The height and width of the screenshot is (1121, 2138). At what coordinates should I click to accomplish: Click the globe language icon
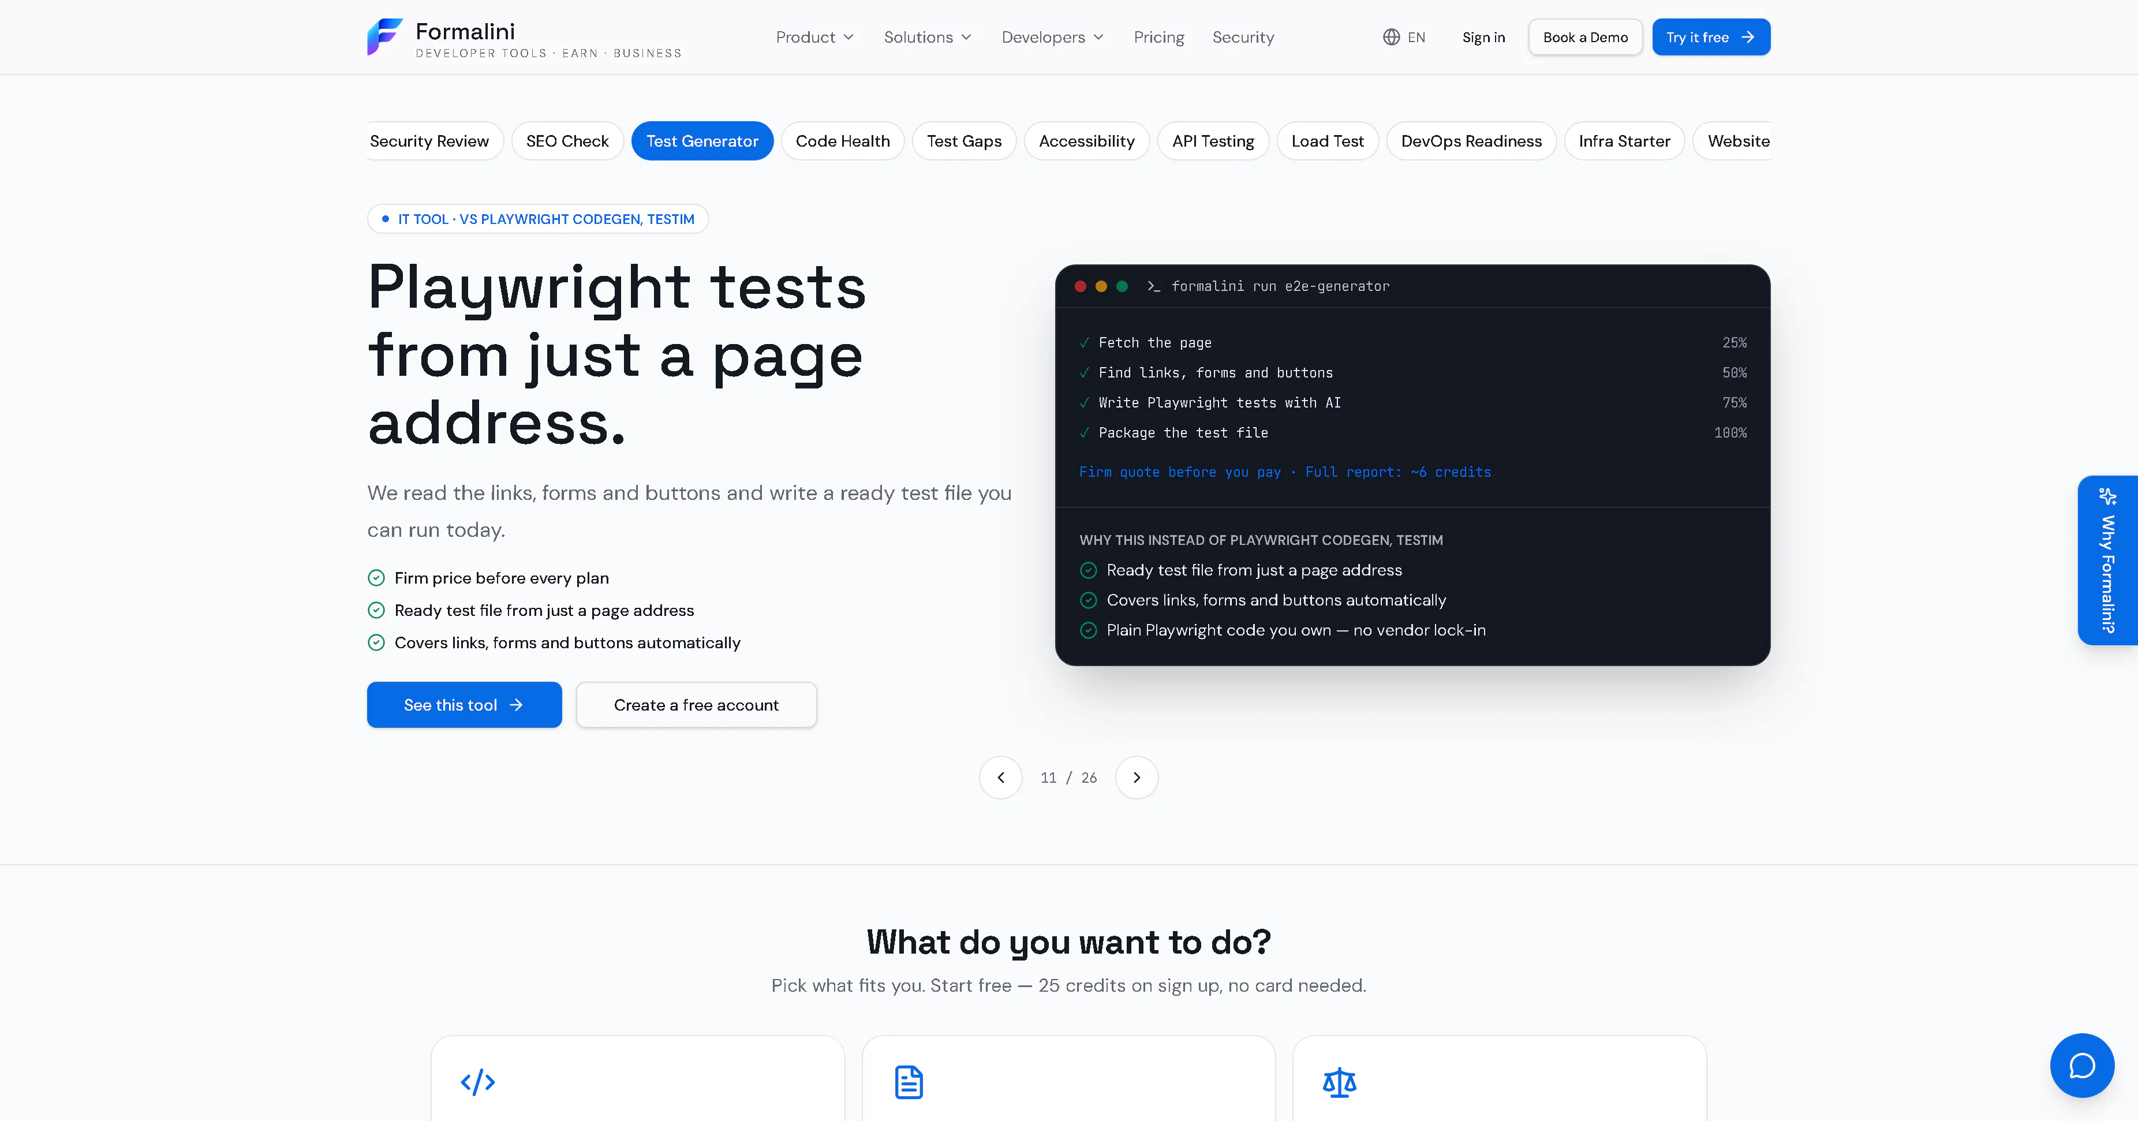click(x=1391, y=38)
